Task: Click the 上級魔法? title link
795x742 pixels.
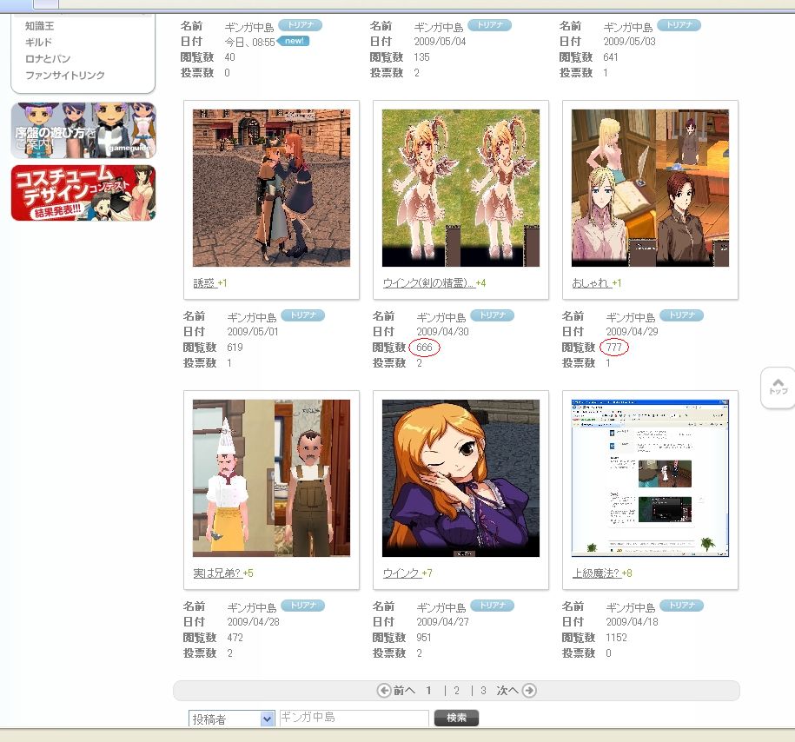Action: click(x=594, y=573)
